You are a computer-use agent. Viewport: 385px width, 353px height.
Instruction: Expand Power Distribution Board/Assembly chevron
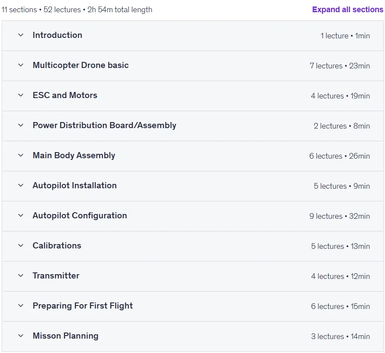(x=21, y=125)
